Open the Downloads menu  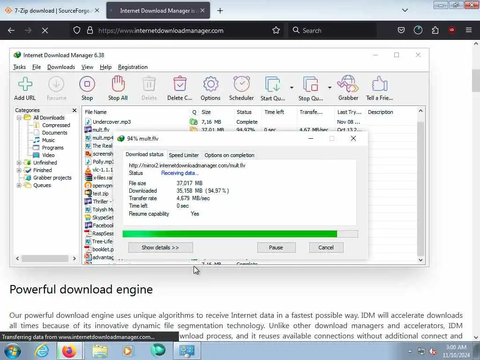pos(61,67)
